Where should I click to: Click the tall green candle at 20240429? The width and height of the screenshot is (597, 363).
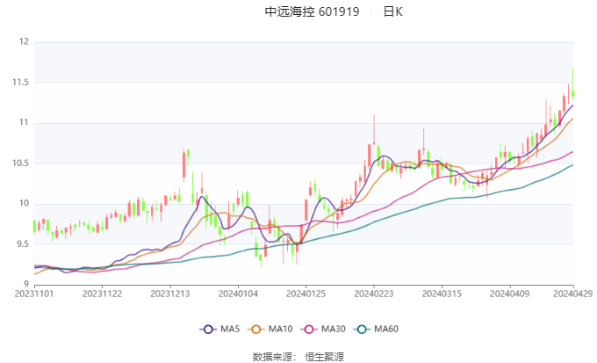[x=573, y=83]
